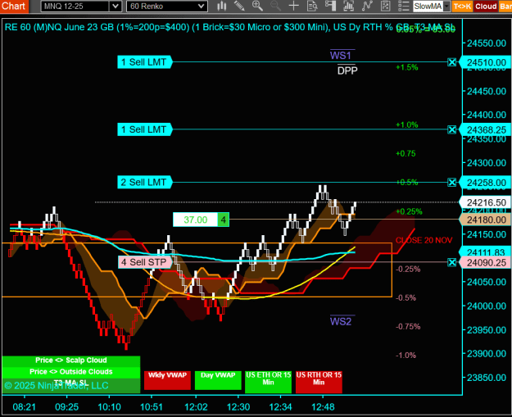Click the 37.00 position PnL marker

[x=195, y=220]
